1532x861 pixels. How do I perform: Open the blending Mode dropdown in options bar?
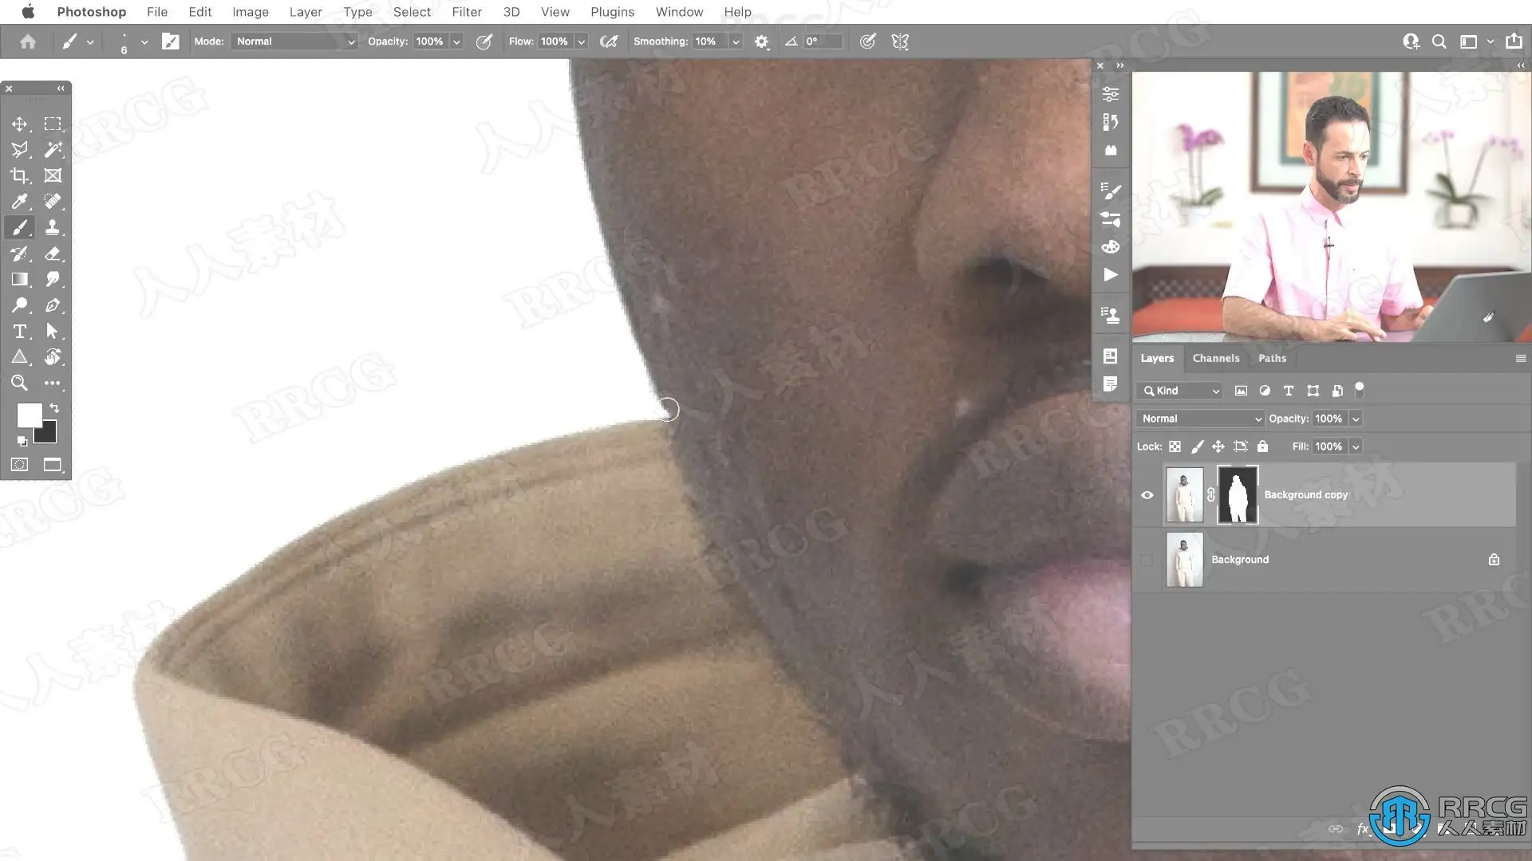[x=294, y=41]
